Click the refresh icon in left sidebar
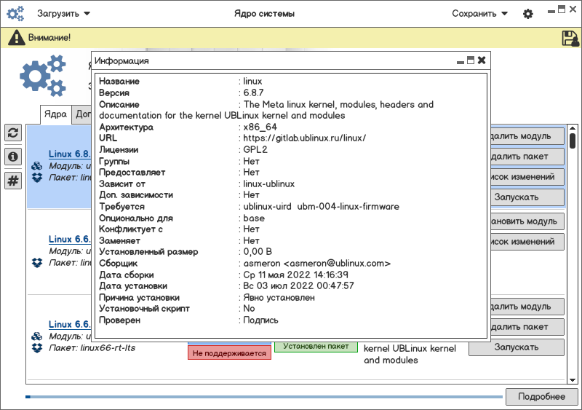This screenshot has width=582, height=410. [13, 133]
